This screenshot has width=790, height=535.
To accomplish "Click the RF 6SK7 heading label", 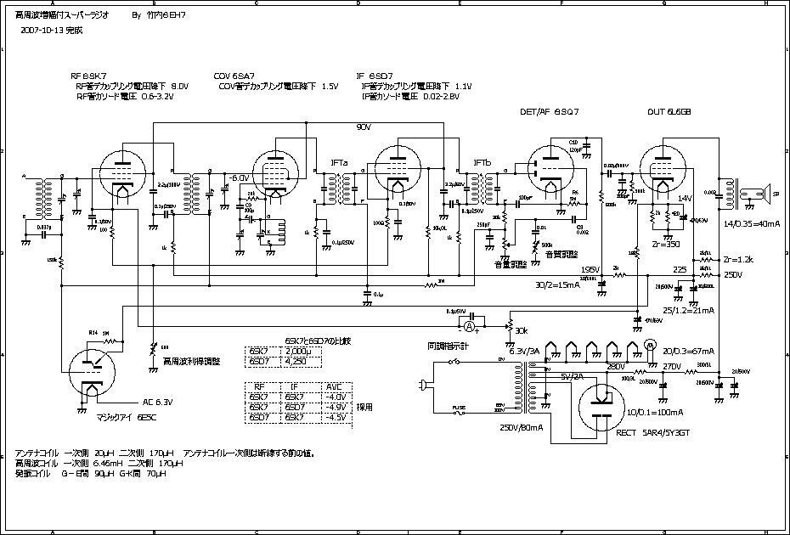I will pyautogui.click(x=88, y=76).
